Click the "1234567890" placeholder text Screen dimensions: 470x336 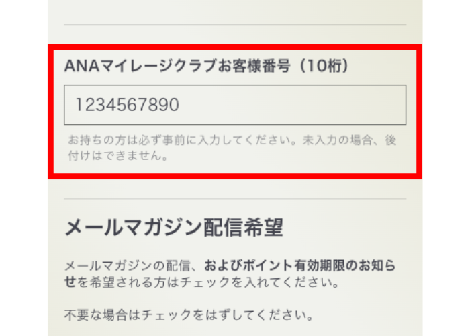click(127, 105)
